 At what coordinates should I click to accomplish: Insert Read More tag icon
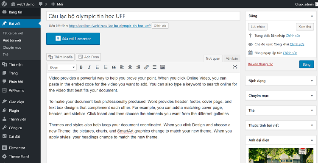point(154,67)
